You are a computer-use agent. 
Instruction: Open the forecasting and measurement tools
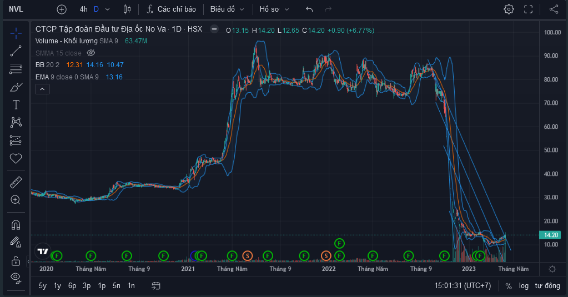point(16,140)
